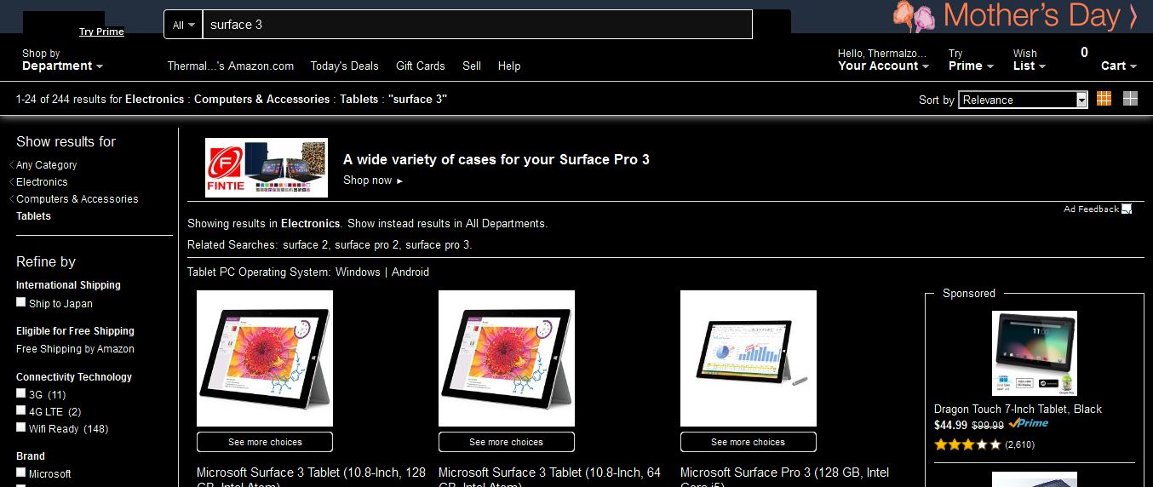Enable the 3G connectivity filter
The width and height of the screenshot is (1153, 487).
[x=21, y=393]
